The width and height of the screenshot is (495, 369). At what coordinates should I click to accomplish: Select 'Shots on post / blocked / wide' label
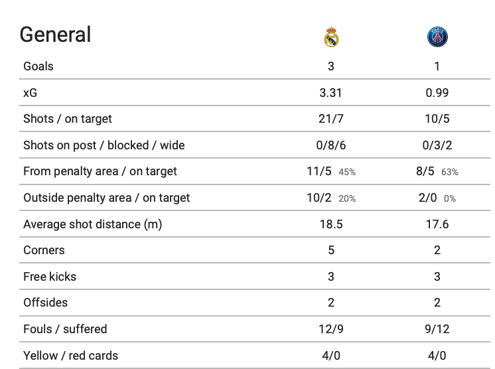[104, 145]
